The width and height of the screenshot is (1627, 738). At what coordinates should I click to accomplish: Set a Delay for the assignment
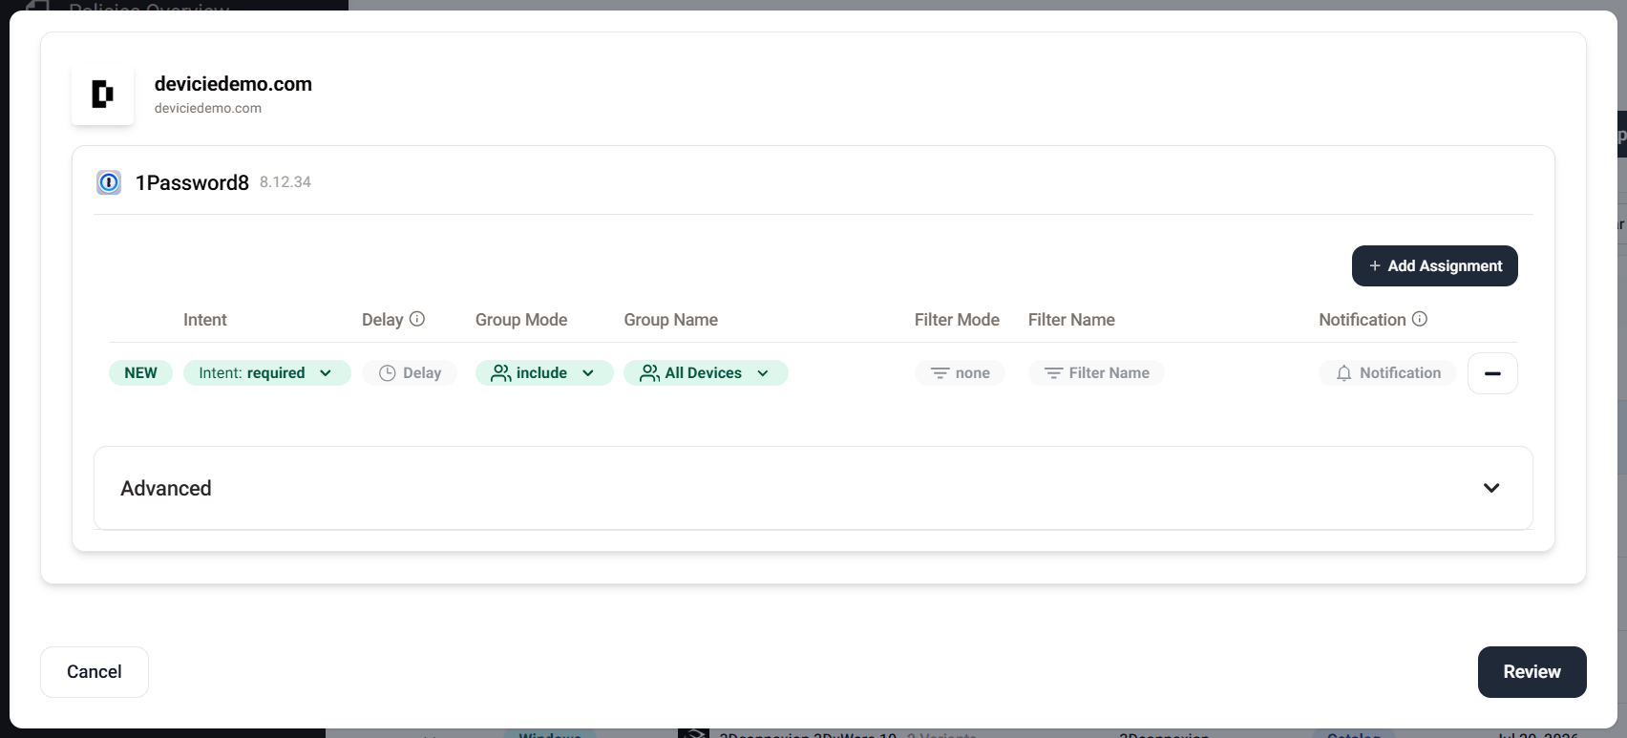pos(410,372)
